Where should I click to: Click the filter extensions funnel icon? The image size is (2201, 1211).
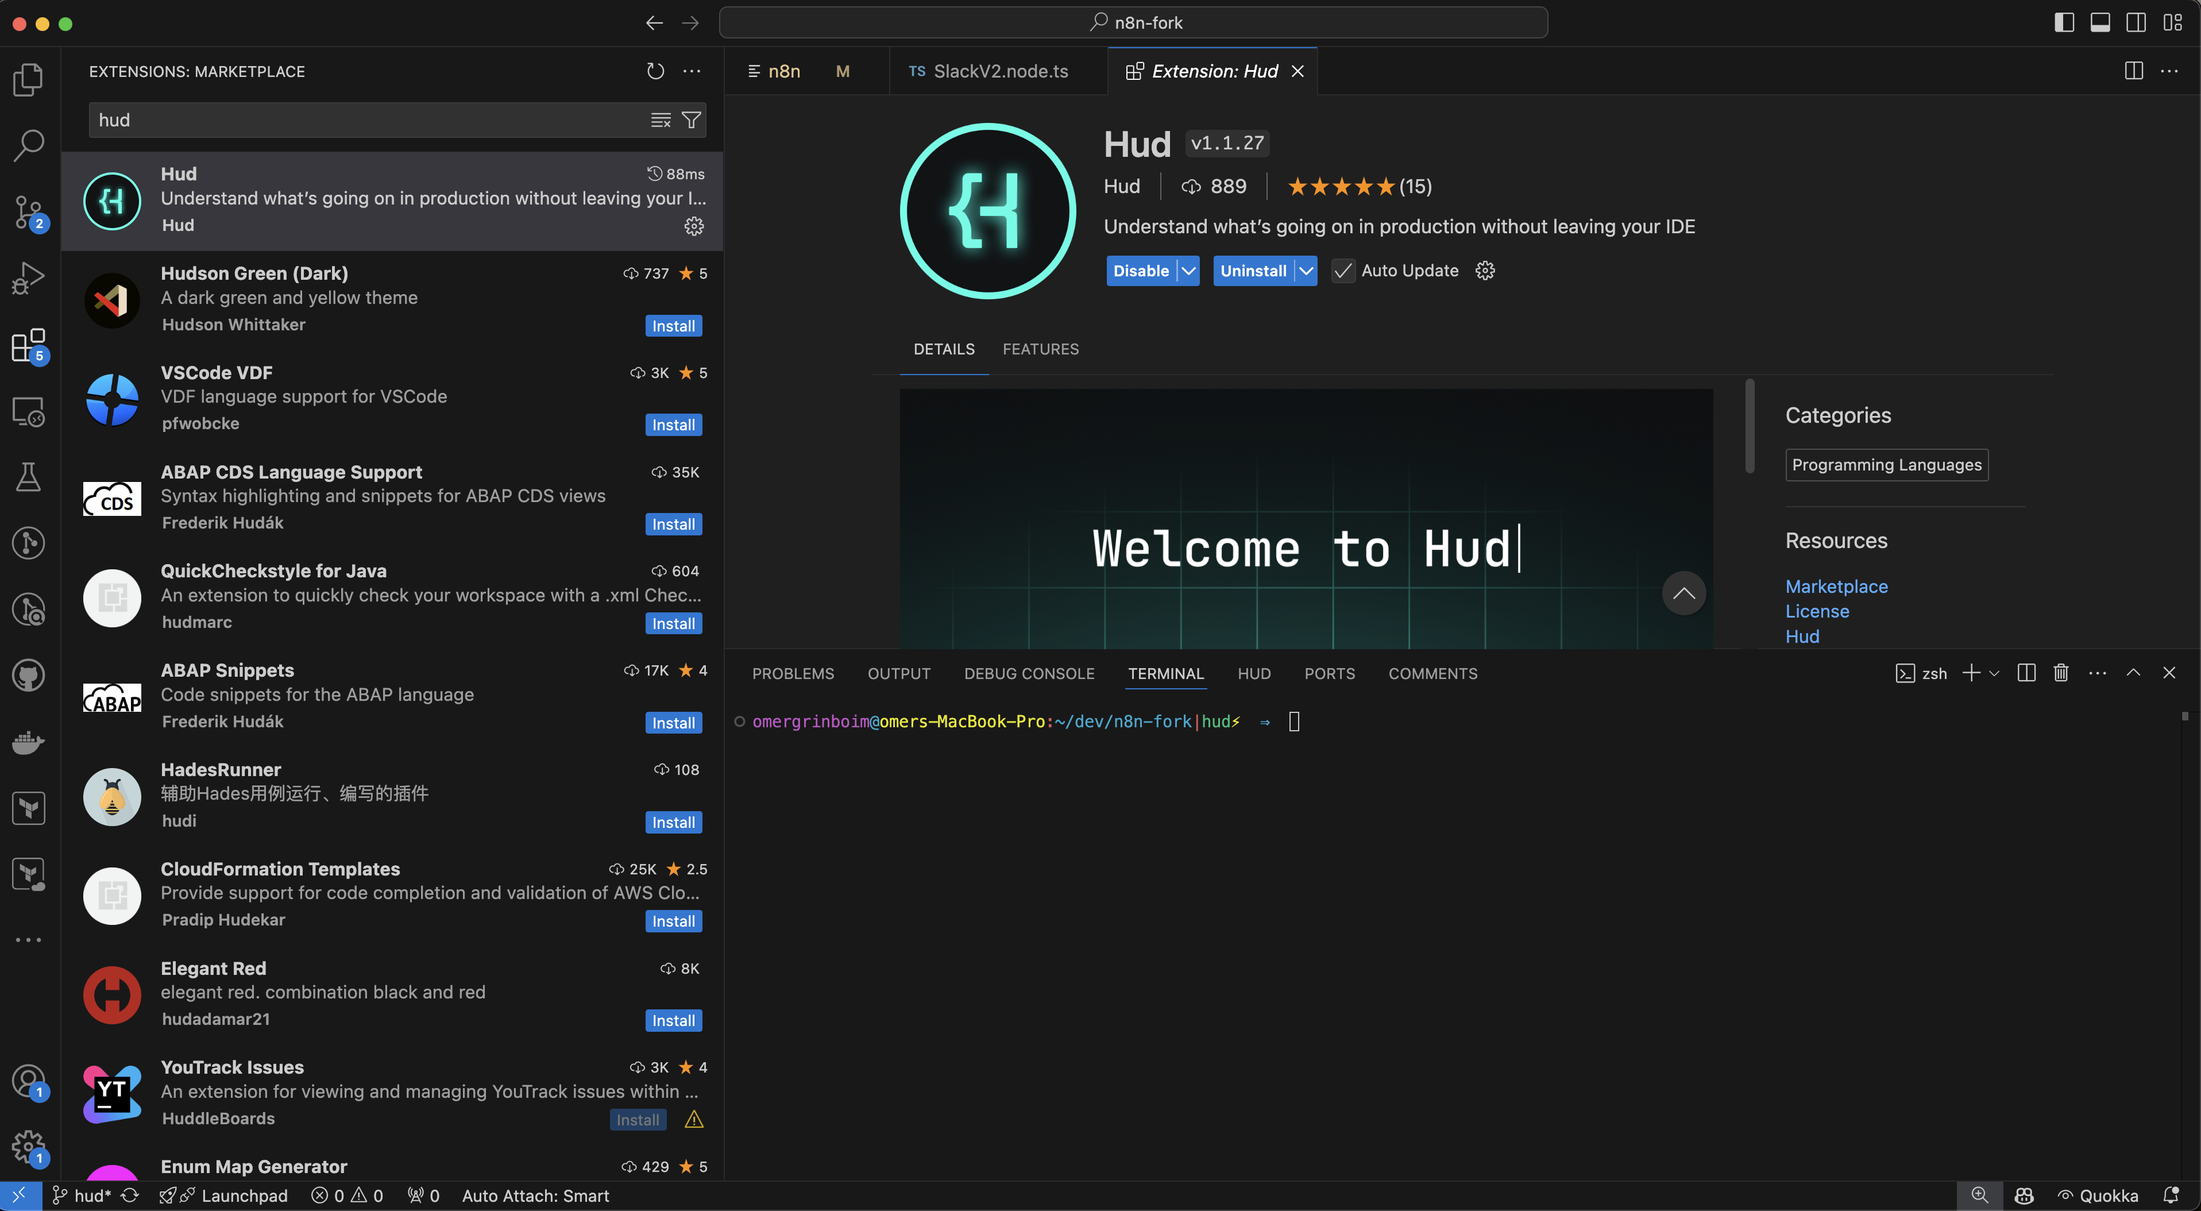tap(691, 121)
